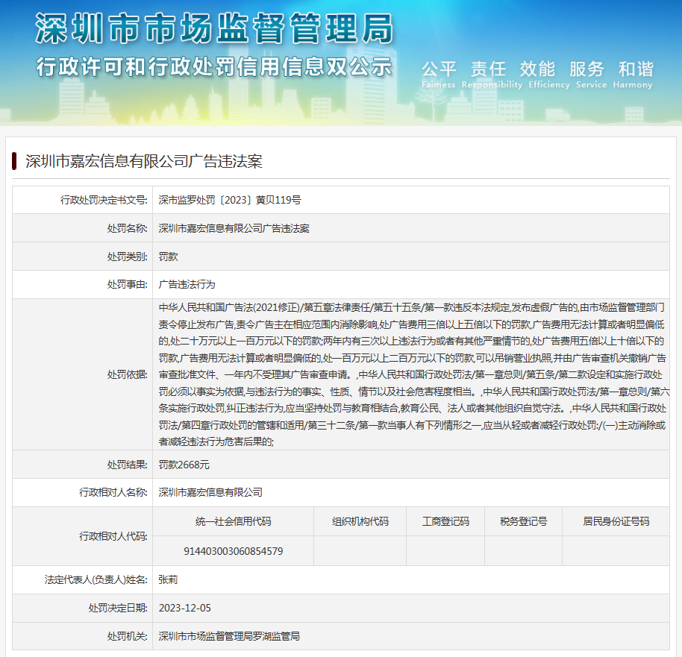Click the 和谐 Harmony slogan text

coord(635,75)
